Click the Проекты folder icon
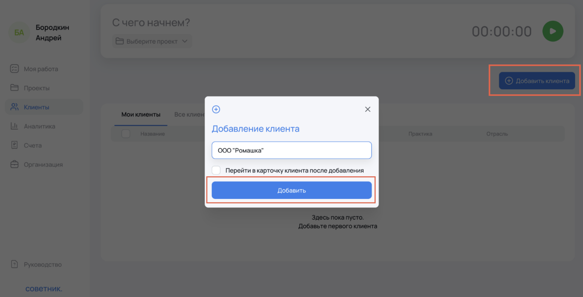This screenshot has width=583, height=297. coord(14,88)
